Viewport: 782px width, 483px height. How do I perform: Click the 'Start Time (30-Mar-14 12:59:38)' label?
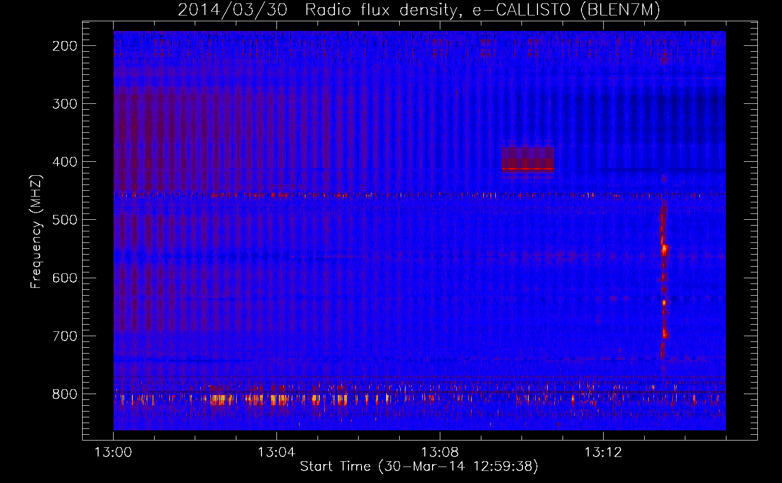[x=419, y=467]
